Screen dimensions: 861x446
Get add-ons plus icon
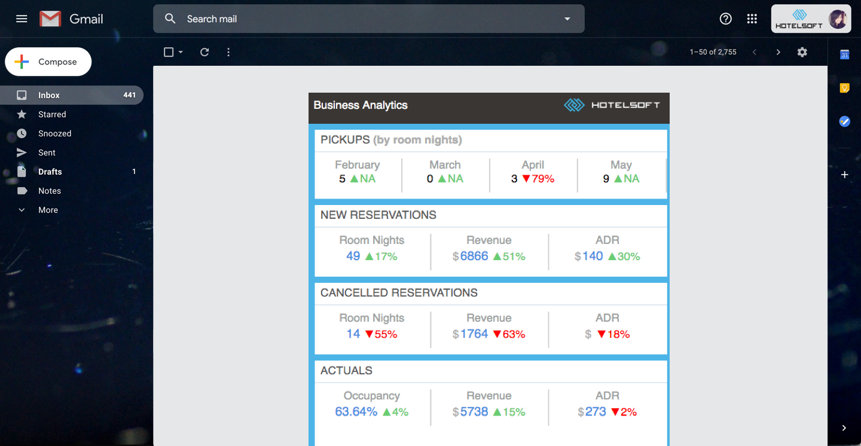[844, 175]
